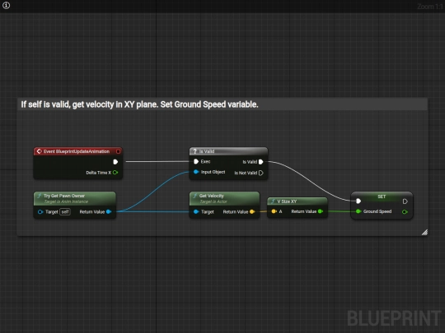Click the function icon on Get Velocity header

click(x=195, y=196)
